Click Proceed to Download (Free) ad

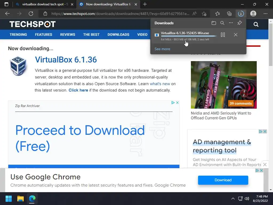click(80, 138)
